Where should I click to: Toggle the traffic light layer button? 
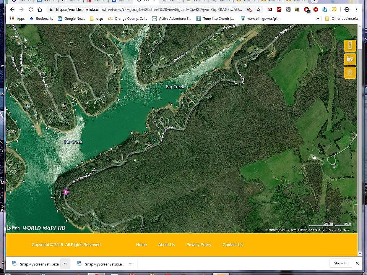350,46
